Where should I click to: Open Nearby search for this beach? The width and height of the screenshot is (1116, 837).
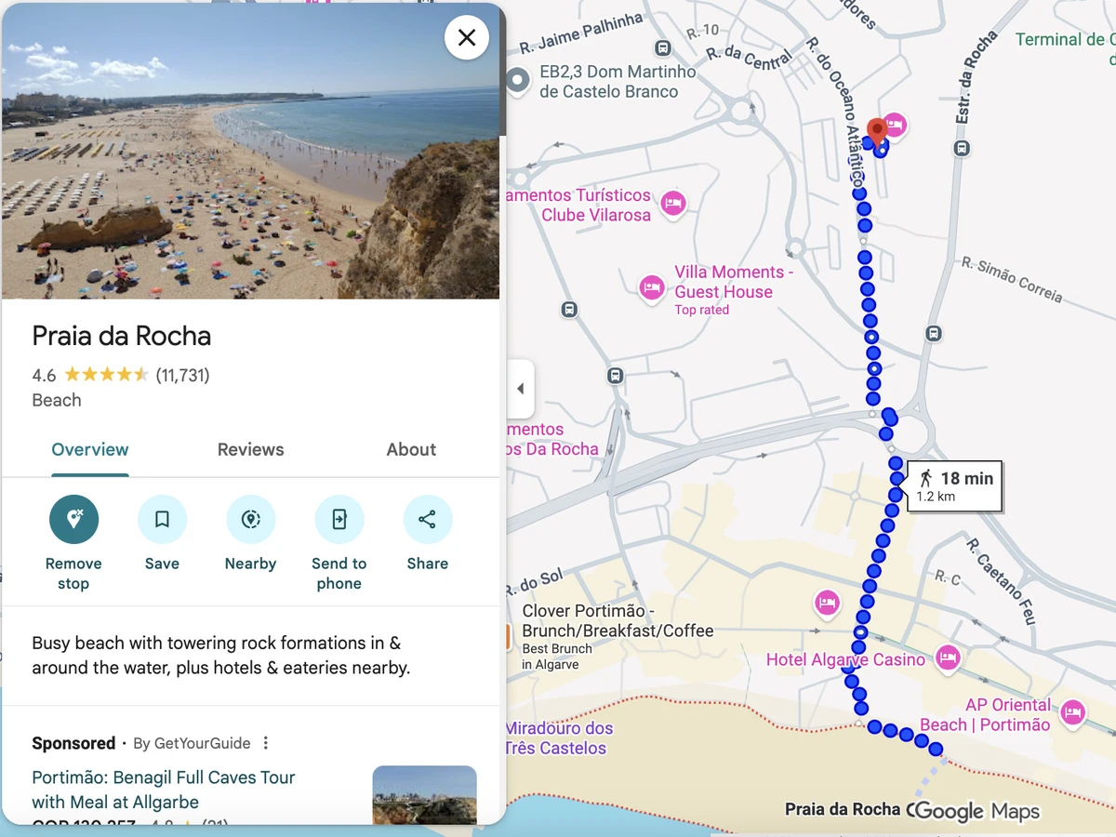coord(250,519)
